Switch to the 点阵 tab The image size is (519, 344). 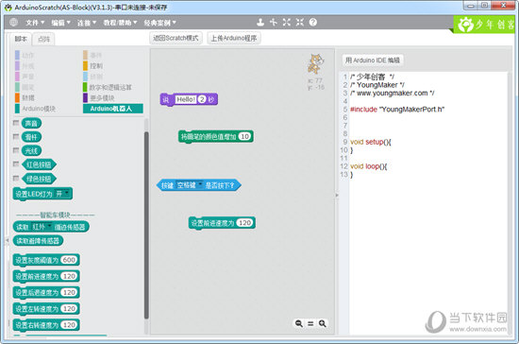[x=43, y=40]
